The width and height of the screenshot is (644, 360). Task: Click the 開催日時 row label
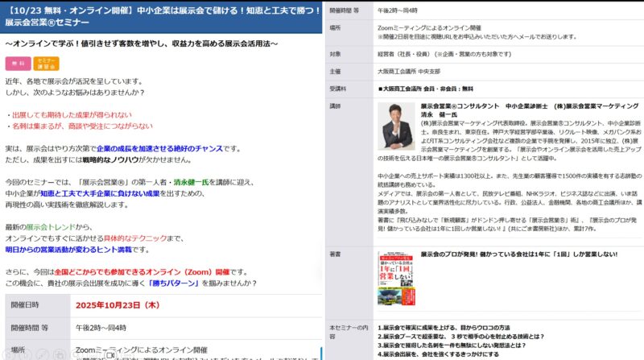coord(26,306)
